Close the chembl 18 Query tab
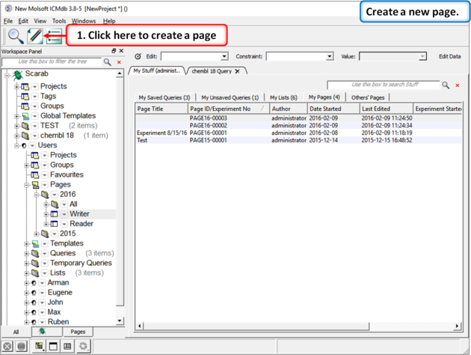 pyautogui.click(x=237, y=71)
